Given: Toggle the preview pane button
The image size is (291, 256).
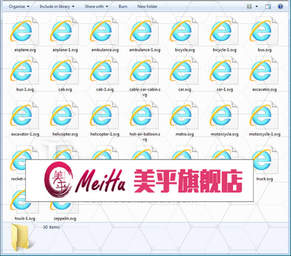Looking at the screenshot, I should [x=268, y=7].
